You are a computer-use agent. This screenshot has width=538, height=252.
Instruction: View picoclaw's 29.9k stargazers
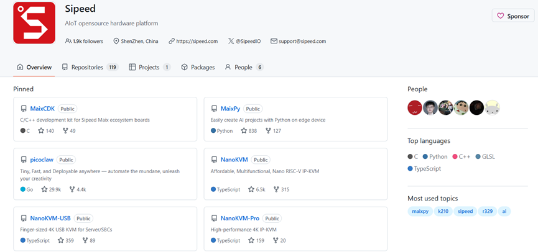(x=51, y=189)
